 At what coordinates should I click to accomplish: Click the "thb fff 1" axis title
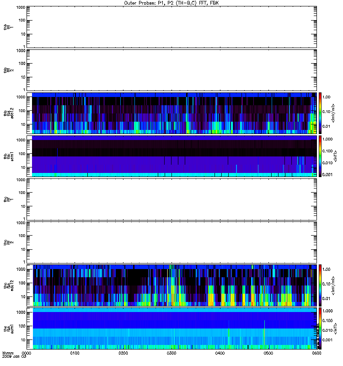[8, 27]
